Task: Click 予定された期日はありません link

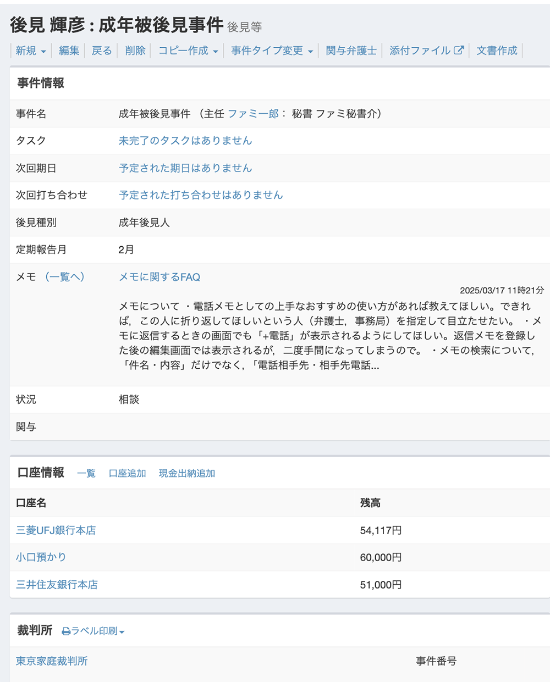Action: [x=185, y=168]
